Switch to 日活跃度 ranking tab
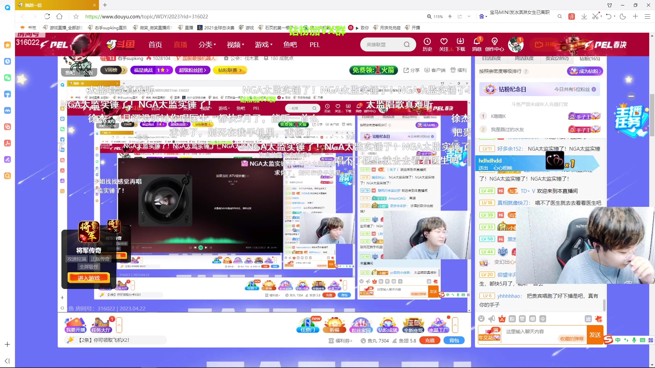Viewport: 655px width, 368px height. 491,59
